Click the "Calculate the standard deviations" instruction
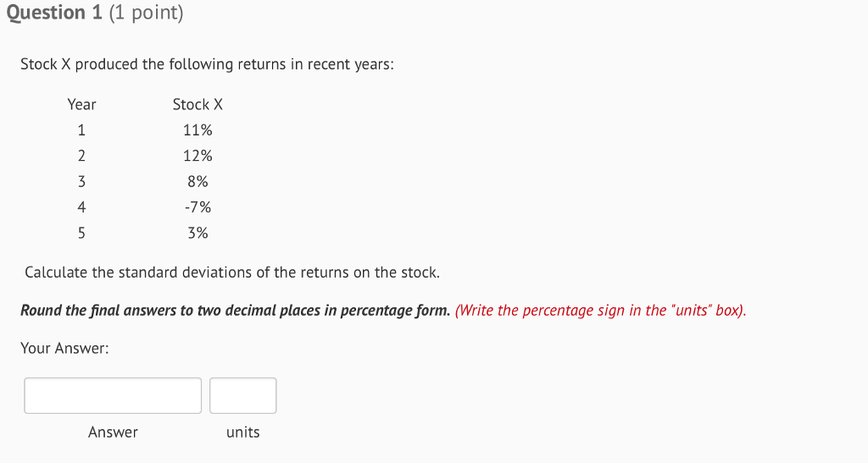868x463 pixels. [232, 273]
